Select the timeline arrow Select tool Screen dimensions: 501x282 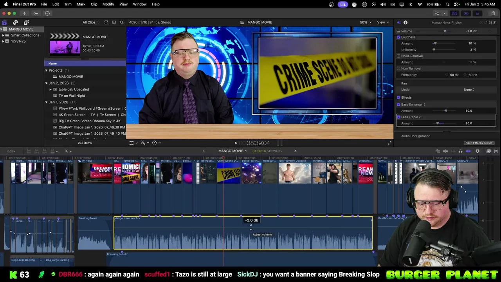(67, 151)
